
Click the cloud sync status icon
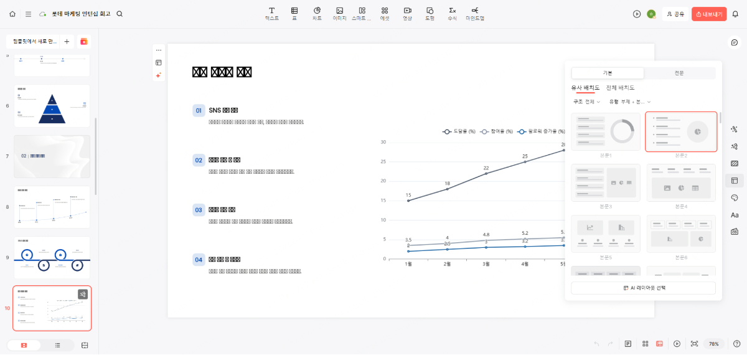pyautogui.click(x=42, y=14)
